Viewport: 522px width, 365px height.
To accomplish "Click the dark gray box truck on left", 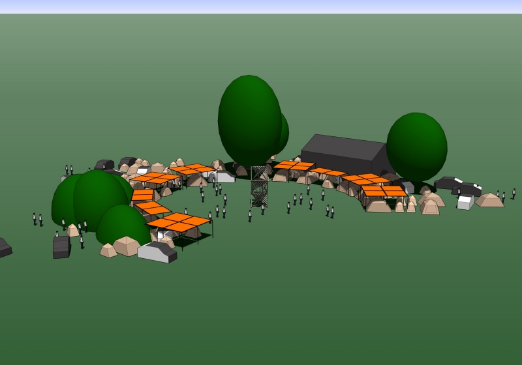I will coord(61,247).
